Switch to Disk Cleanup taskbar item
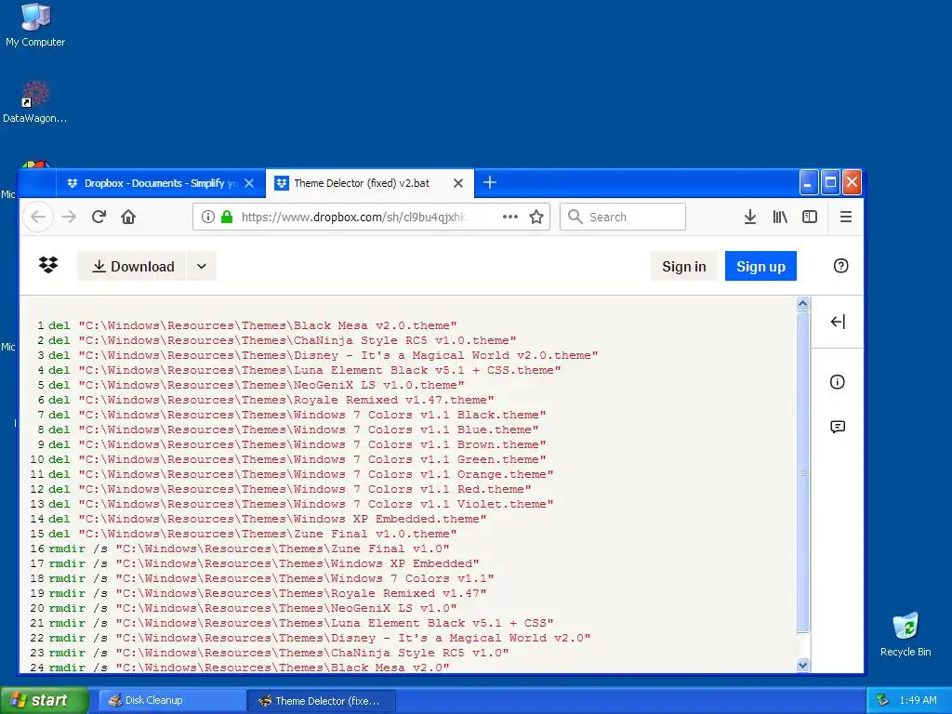This screenshot has width=952, height=714. tap(171, 701)
